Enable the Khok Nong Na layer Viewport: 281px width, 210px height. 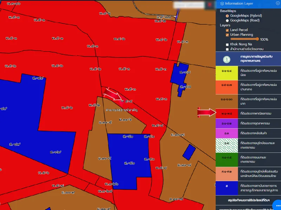tap(227, 44)
